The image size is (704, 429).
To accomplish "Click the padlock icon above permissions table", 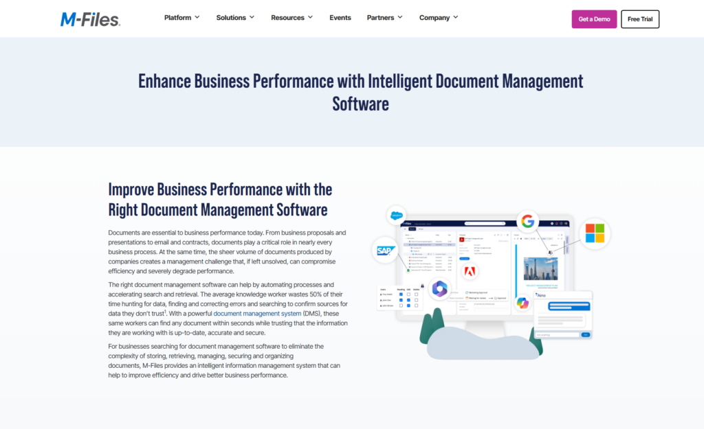I will (422, 286).
